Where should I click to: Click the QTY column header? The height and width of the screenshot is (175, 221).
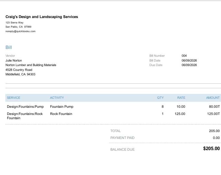click(161, 98)
